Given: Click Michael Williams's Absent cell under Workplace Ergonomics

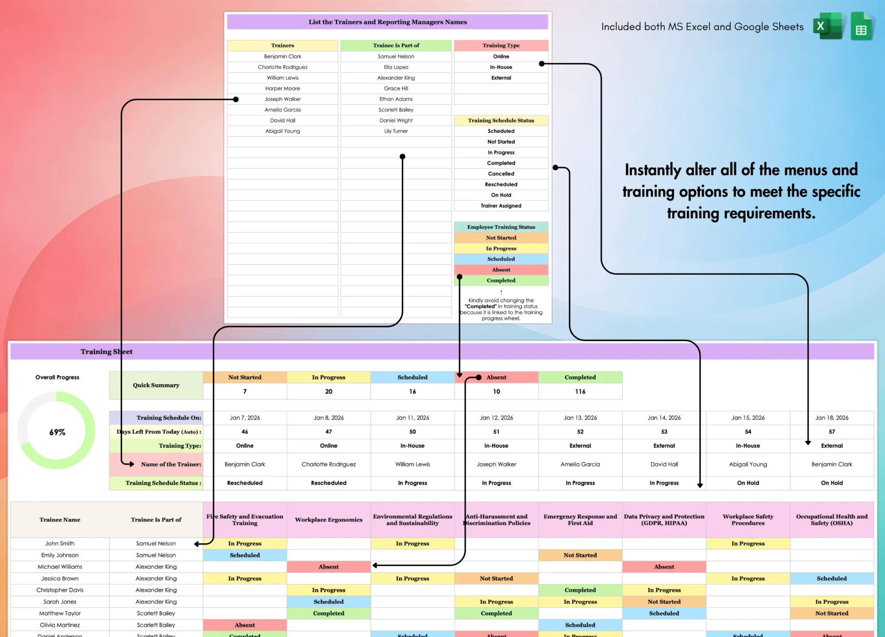Looking at the screenshot, I should tap(329, 567).
